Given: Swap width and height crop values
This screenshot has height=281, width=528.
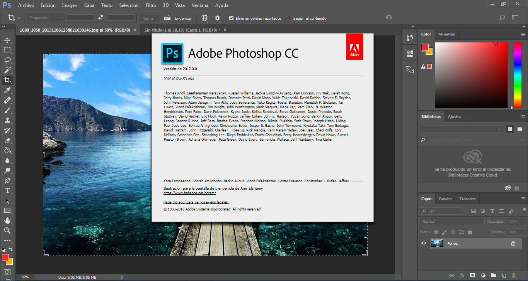Looking at the screenshot, I should tap(100, 18).
